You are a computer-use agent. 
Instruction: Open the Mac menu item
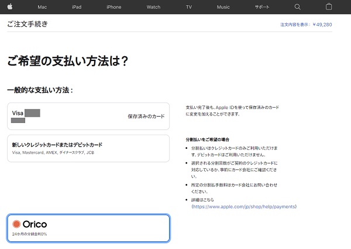42,7
